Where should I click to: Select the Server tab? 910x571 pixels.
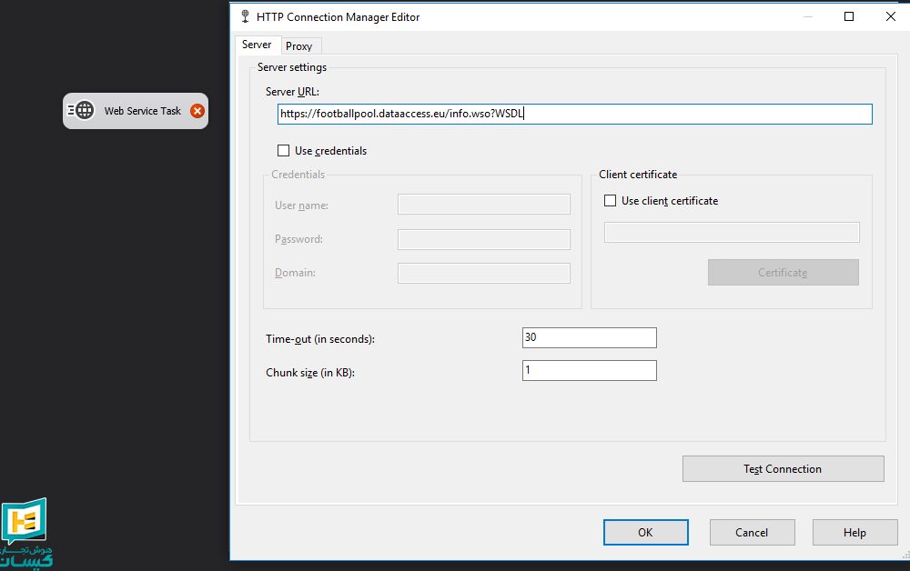pyautogui.click(x=257, y=45)
